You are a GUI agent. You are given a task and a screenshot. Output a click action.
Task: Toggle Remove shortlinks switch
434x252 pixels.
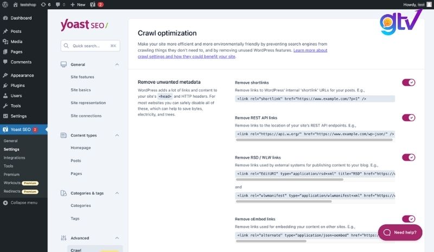click(409, 83)
